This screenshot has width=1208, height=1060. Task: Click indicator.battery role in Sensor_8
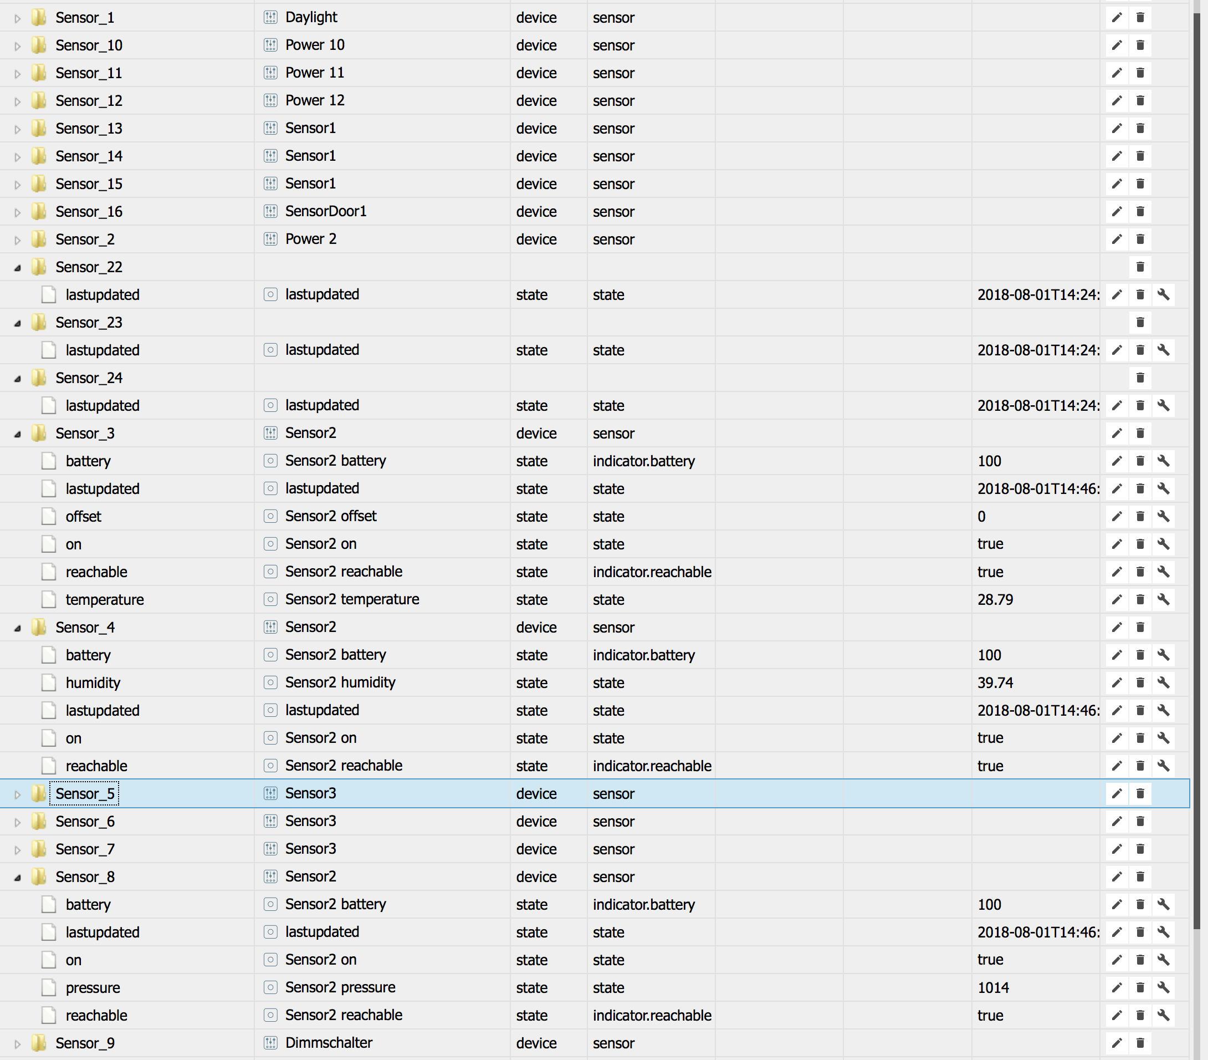pos(643,905)
